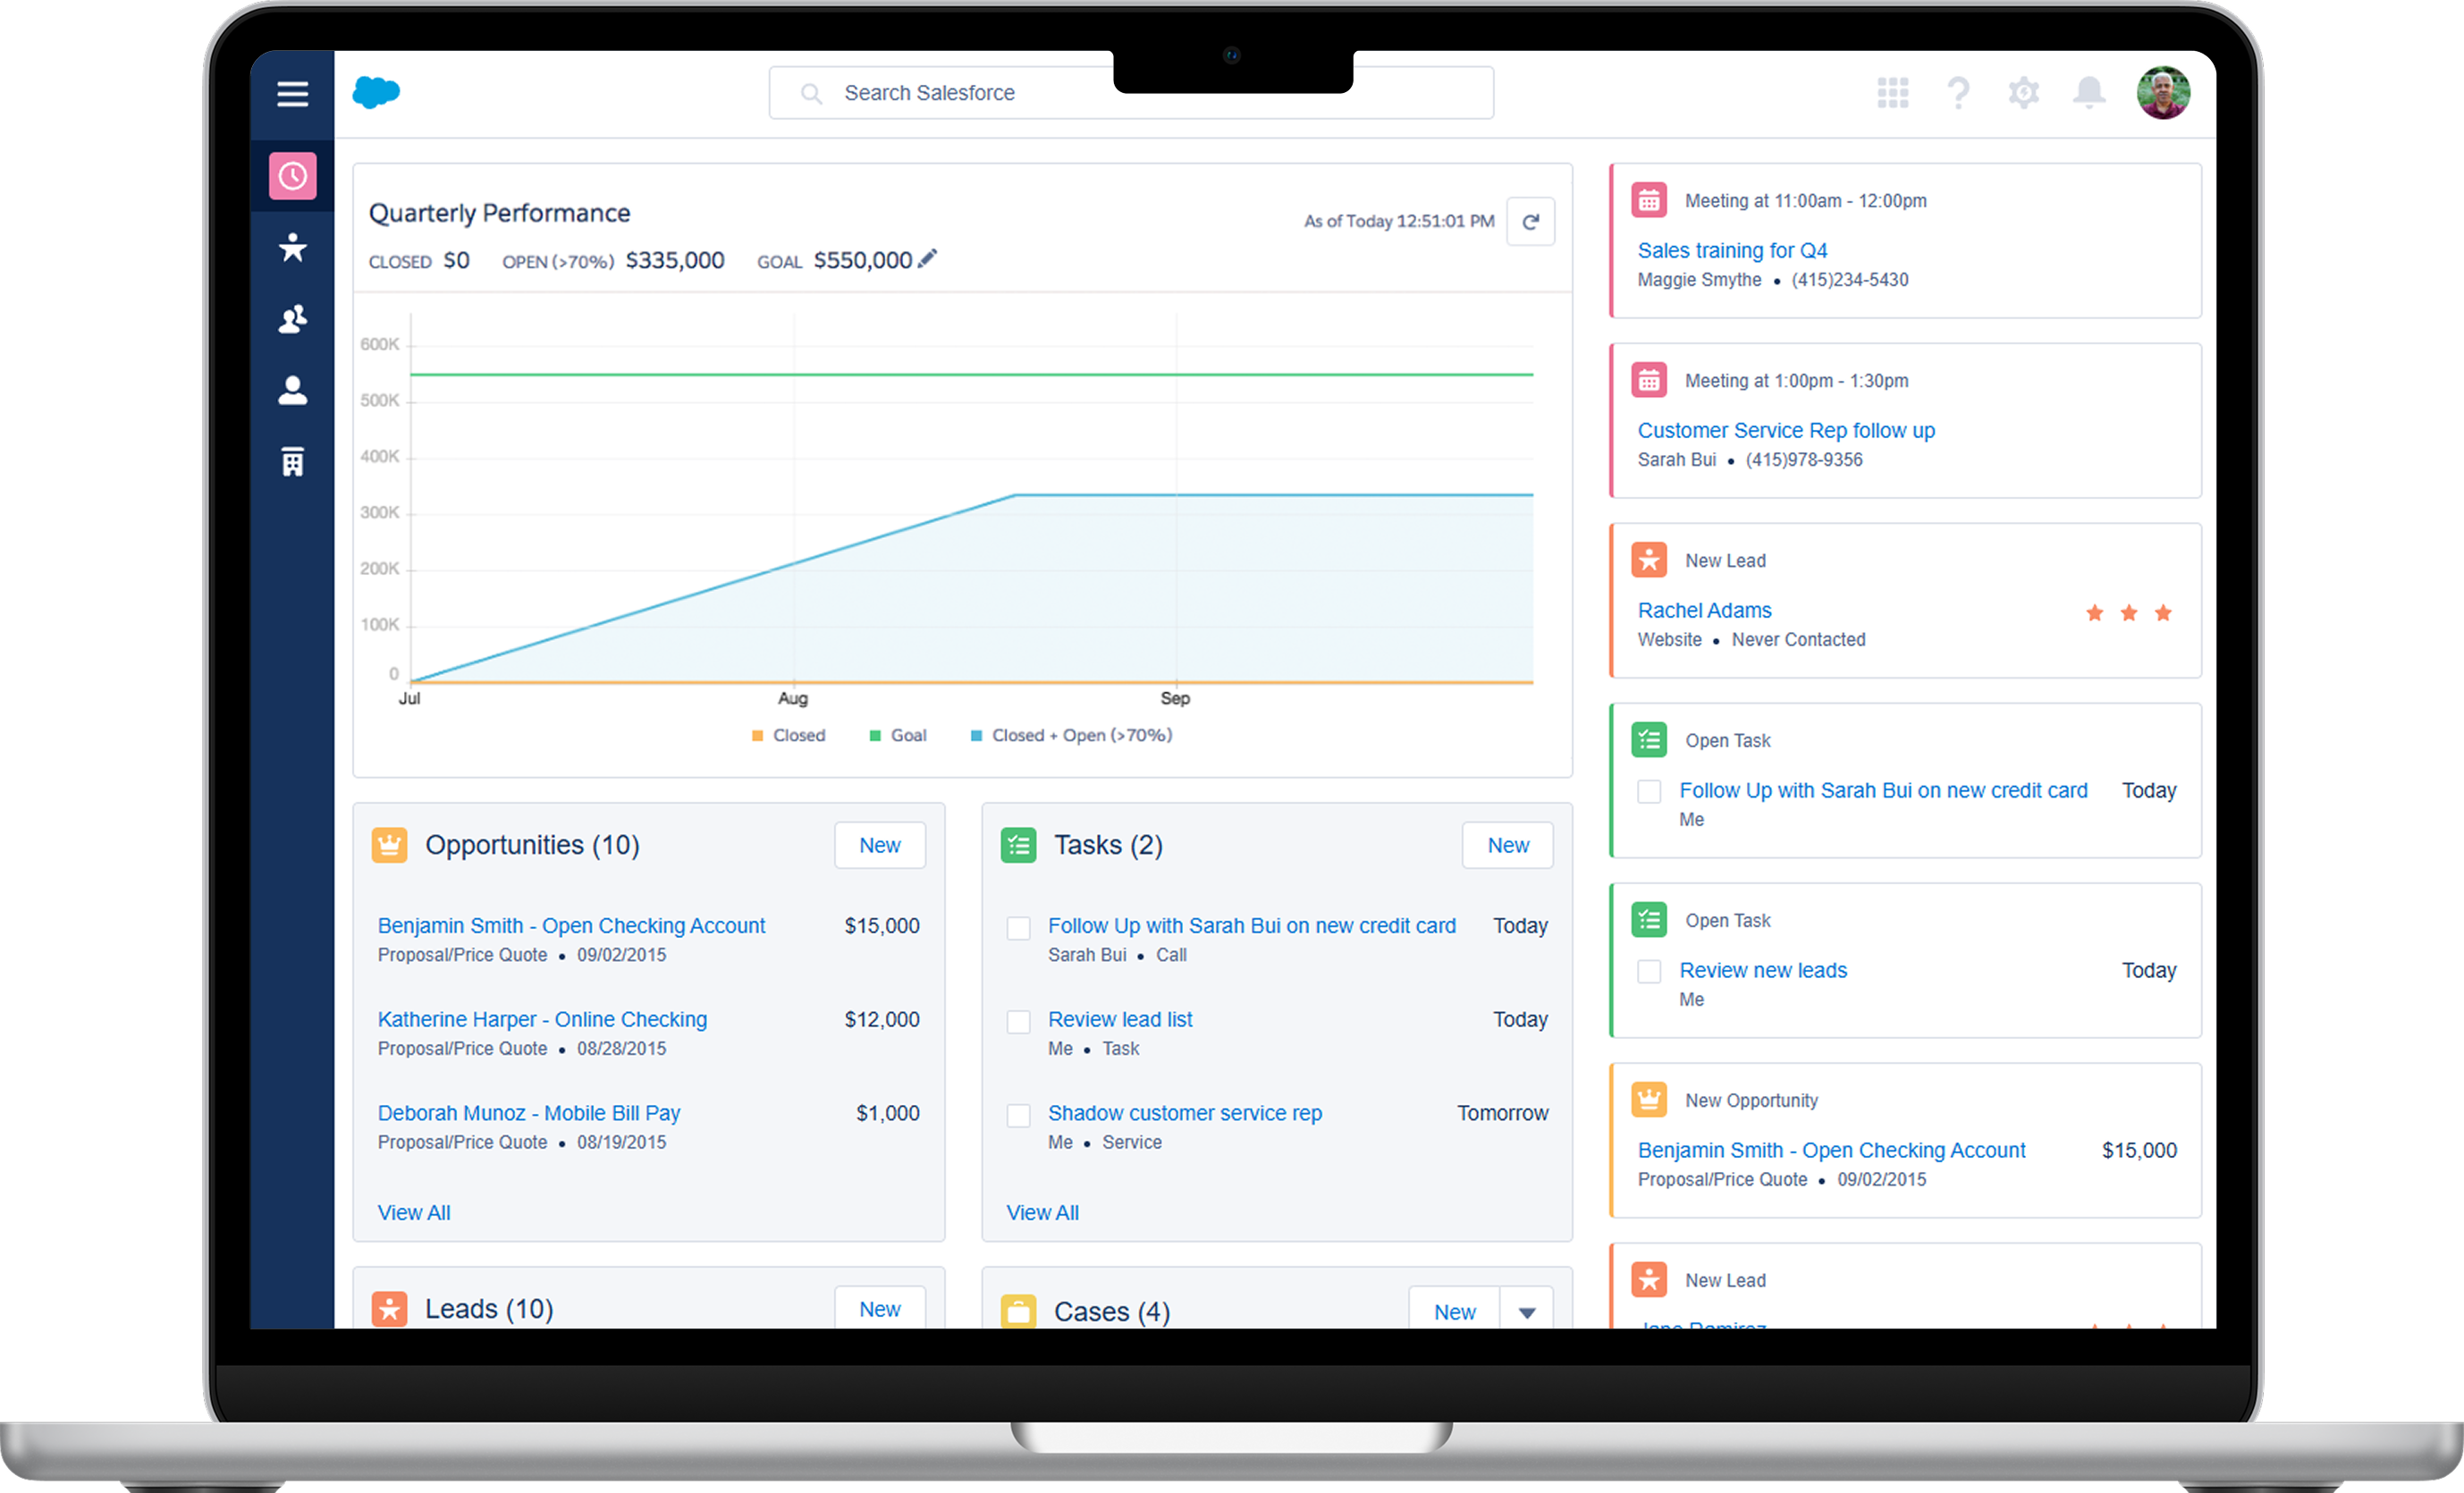This screenshot has width=2464, height=1493.
Task: Check the Review lead list task
Action: click(1018, 1021)
